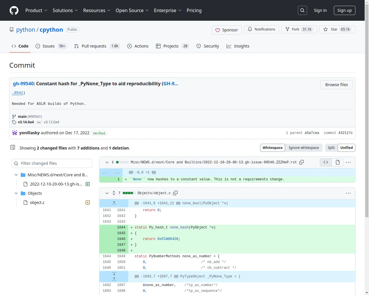Click the Verified badge

(x=99, y=133)
